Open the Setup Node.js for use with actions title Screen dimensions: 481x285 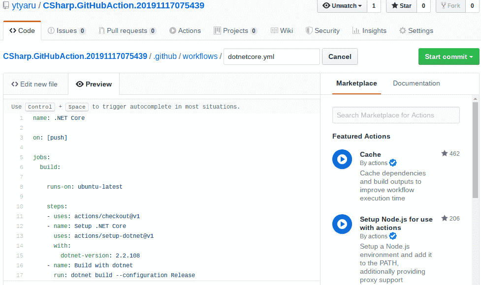pos(396,224)
